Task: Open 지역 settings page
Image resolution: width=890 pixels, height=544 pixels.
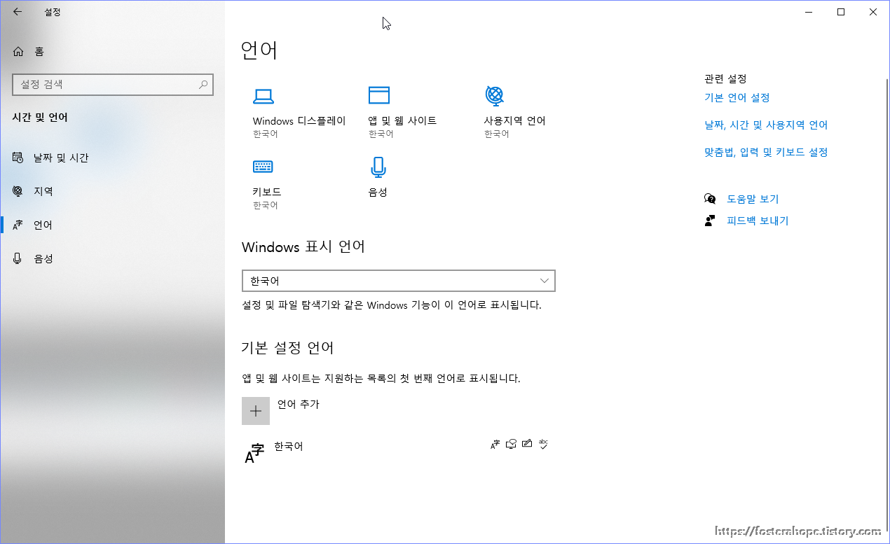Action: tap(112, 191)
